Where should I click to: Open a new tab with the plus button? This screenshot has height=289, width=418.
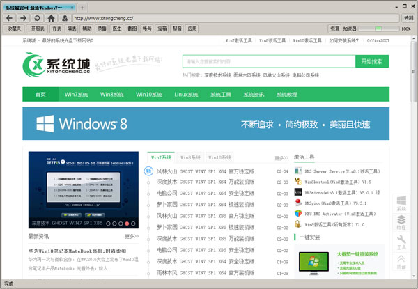[x=82, y=8]
